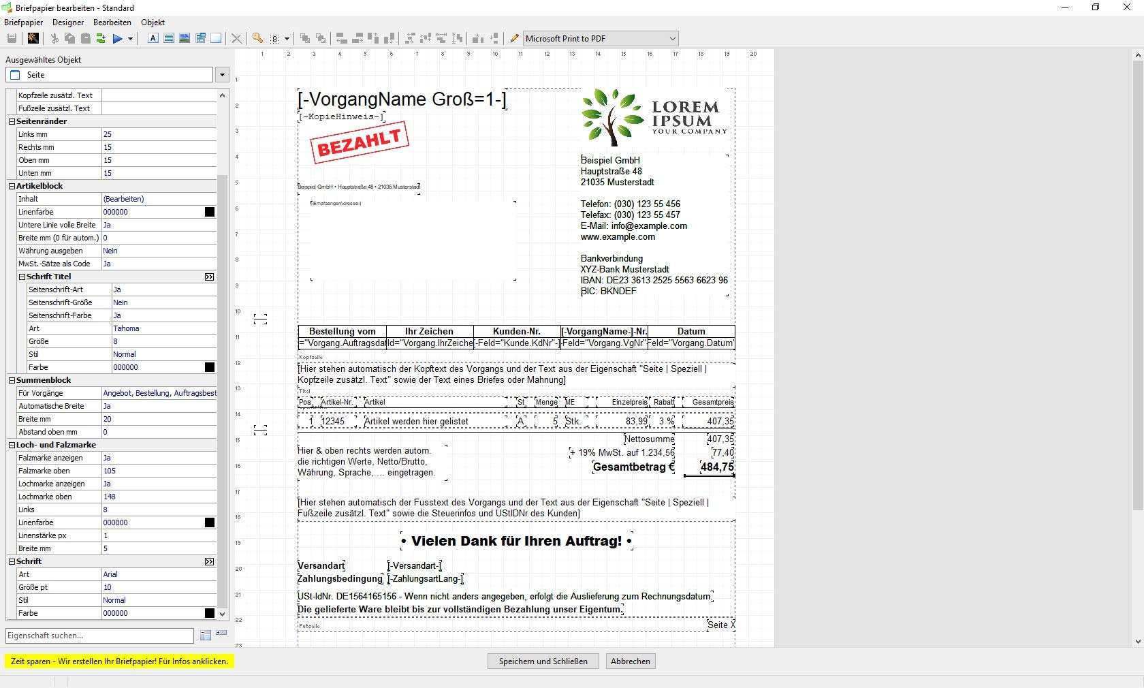Click the yellow pencil edit icon
The height and width of the screenshot is (688, 1144).
514,38
